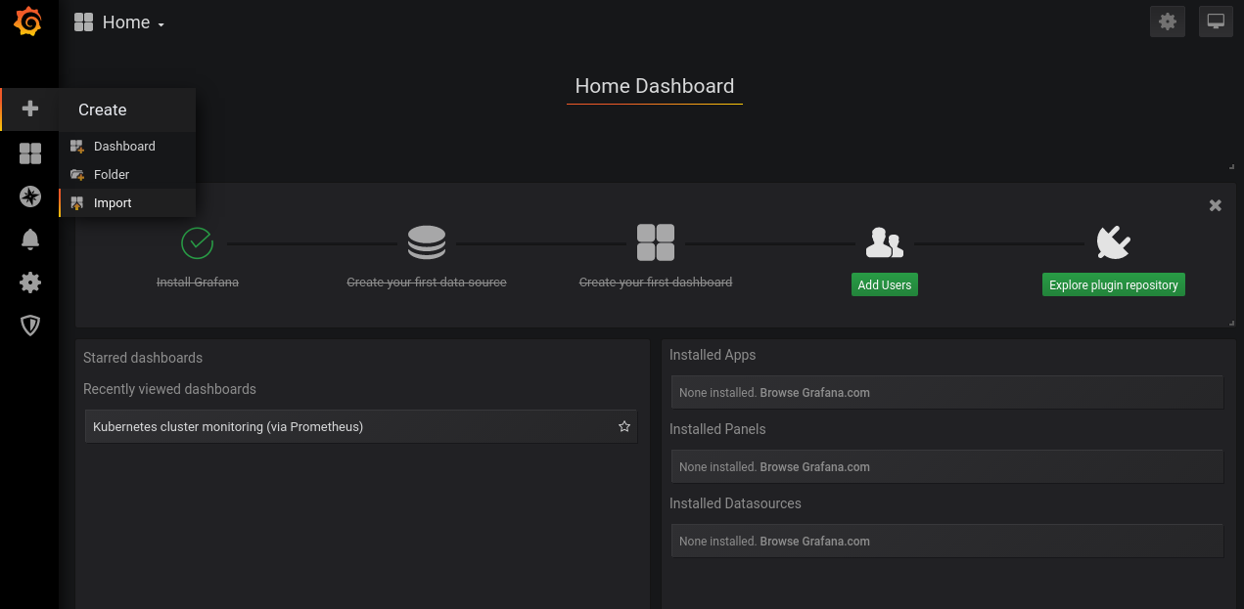
Task: Expand the Home dashboard picker dropdown
Action: (119, 22)
